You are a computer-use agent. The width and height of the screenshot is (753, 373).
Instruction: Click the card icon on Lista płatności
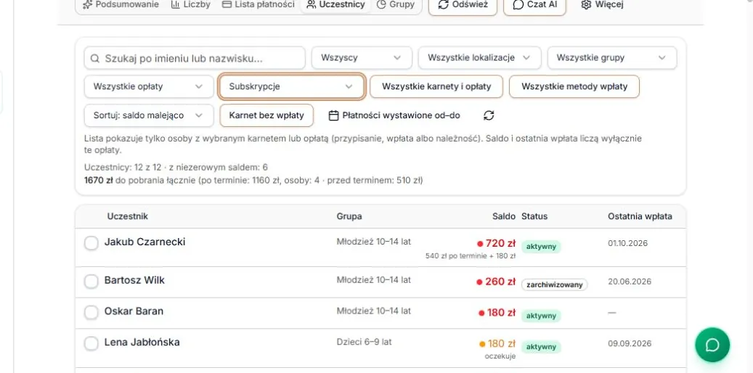(227, 5)
